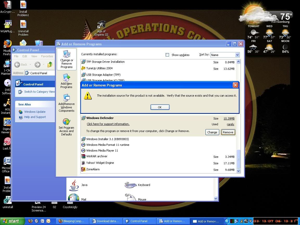Image resolution: width=300 pixels, height=225 pixels.
Task: Open the File menu in Control Panel
Action: (16, 56)
